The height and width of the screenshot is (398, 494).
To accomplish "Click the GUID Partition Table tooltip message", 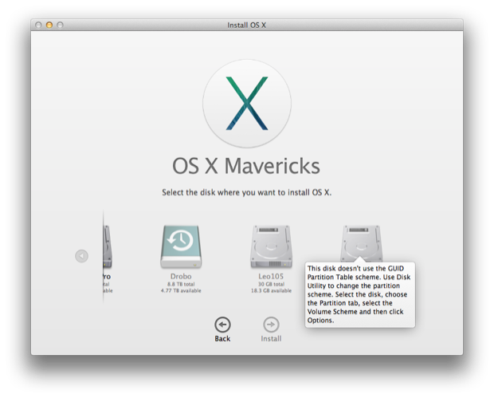I will tap(360, 294).
